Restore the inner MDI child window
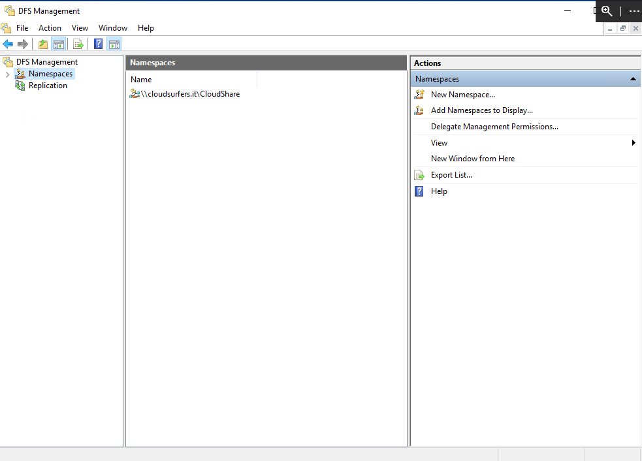 click(623, 28)
